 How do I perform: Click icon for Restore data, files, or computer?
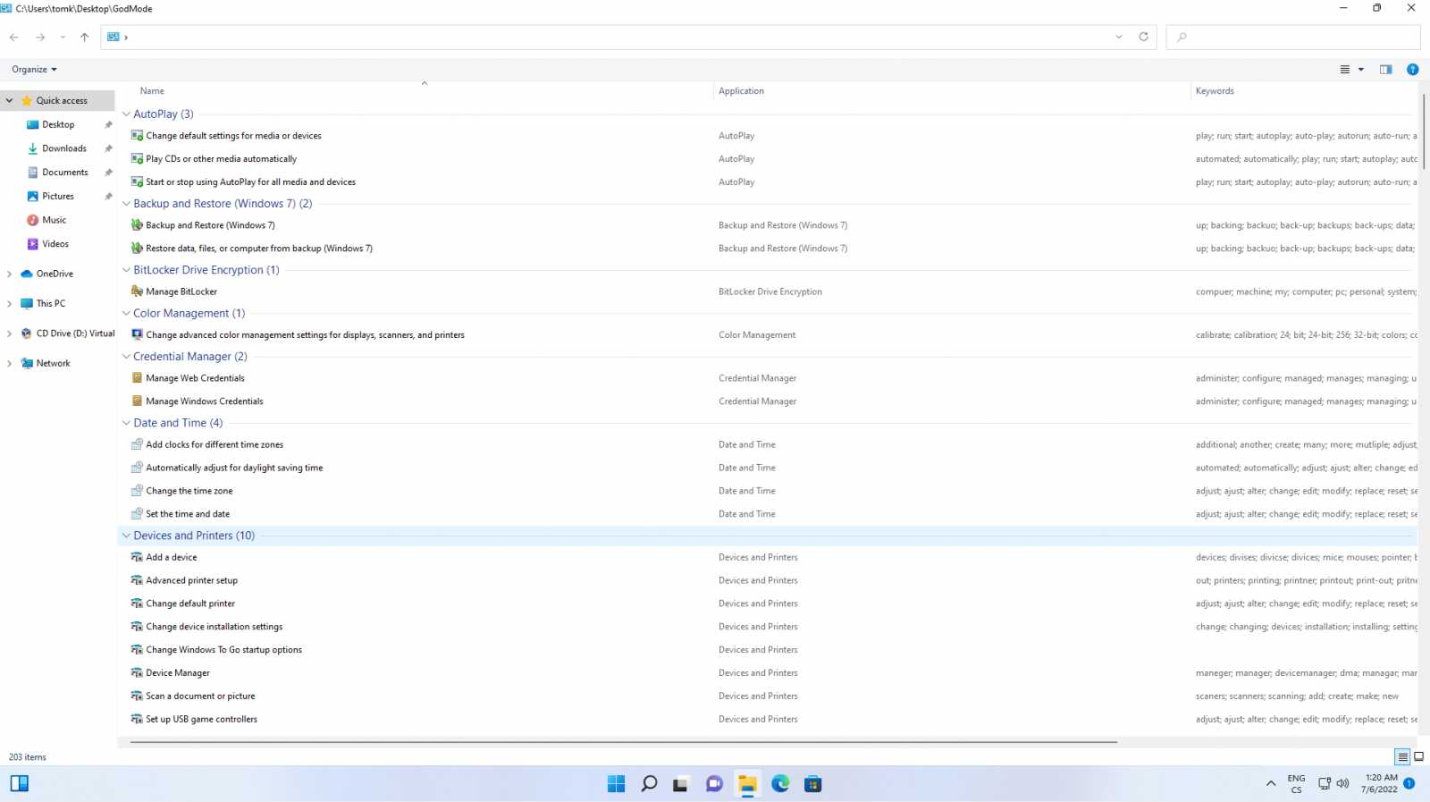coord(137,249)
